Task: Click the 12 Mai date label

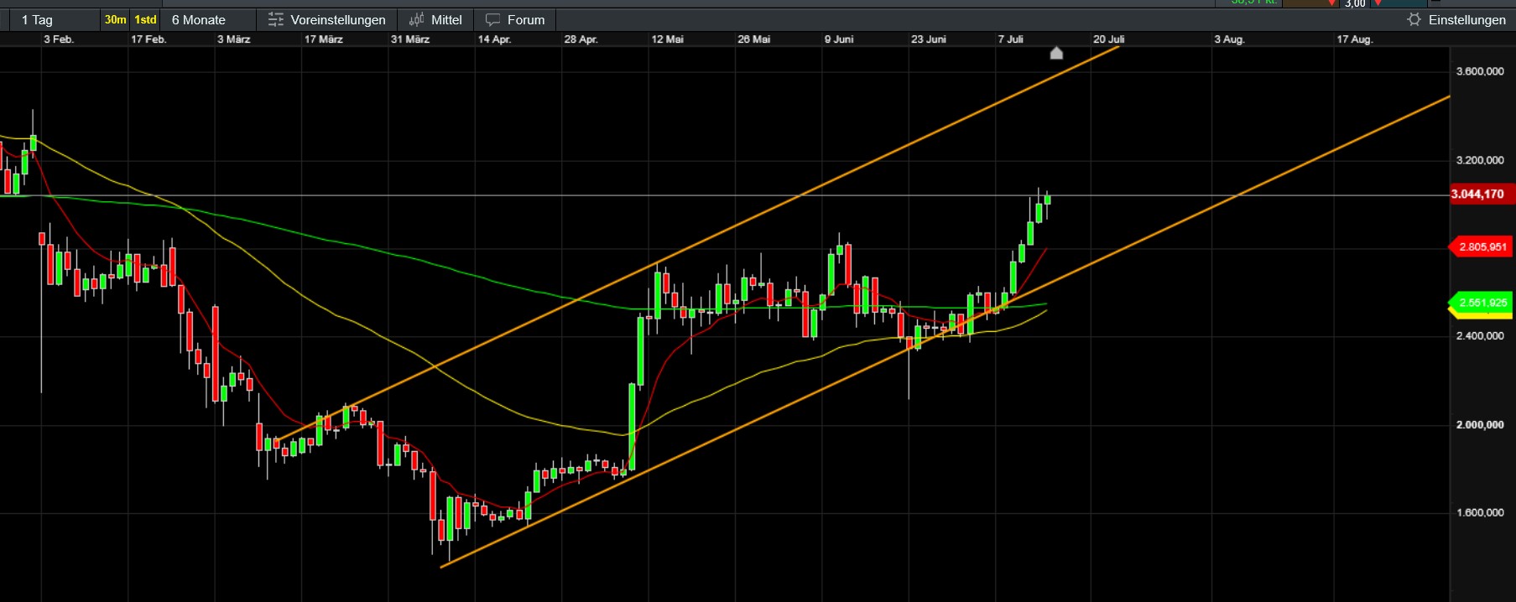Action: (668, 39)
